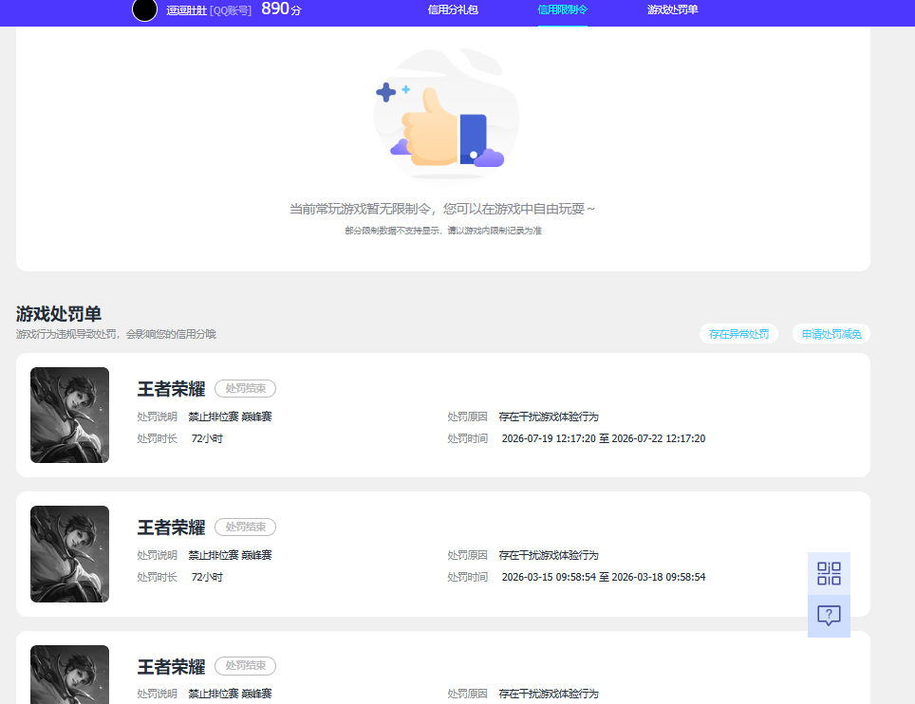Screen dimensions: 915x704
Task: Click 存在干扰游戏体验行为 in 2026-03-15 card
Action: (x=549, y=555)
